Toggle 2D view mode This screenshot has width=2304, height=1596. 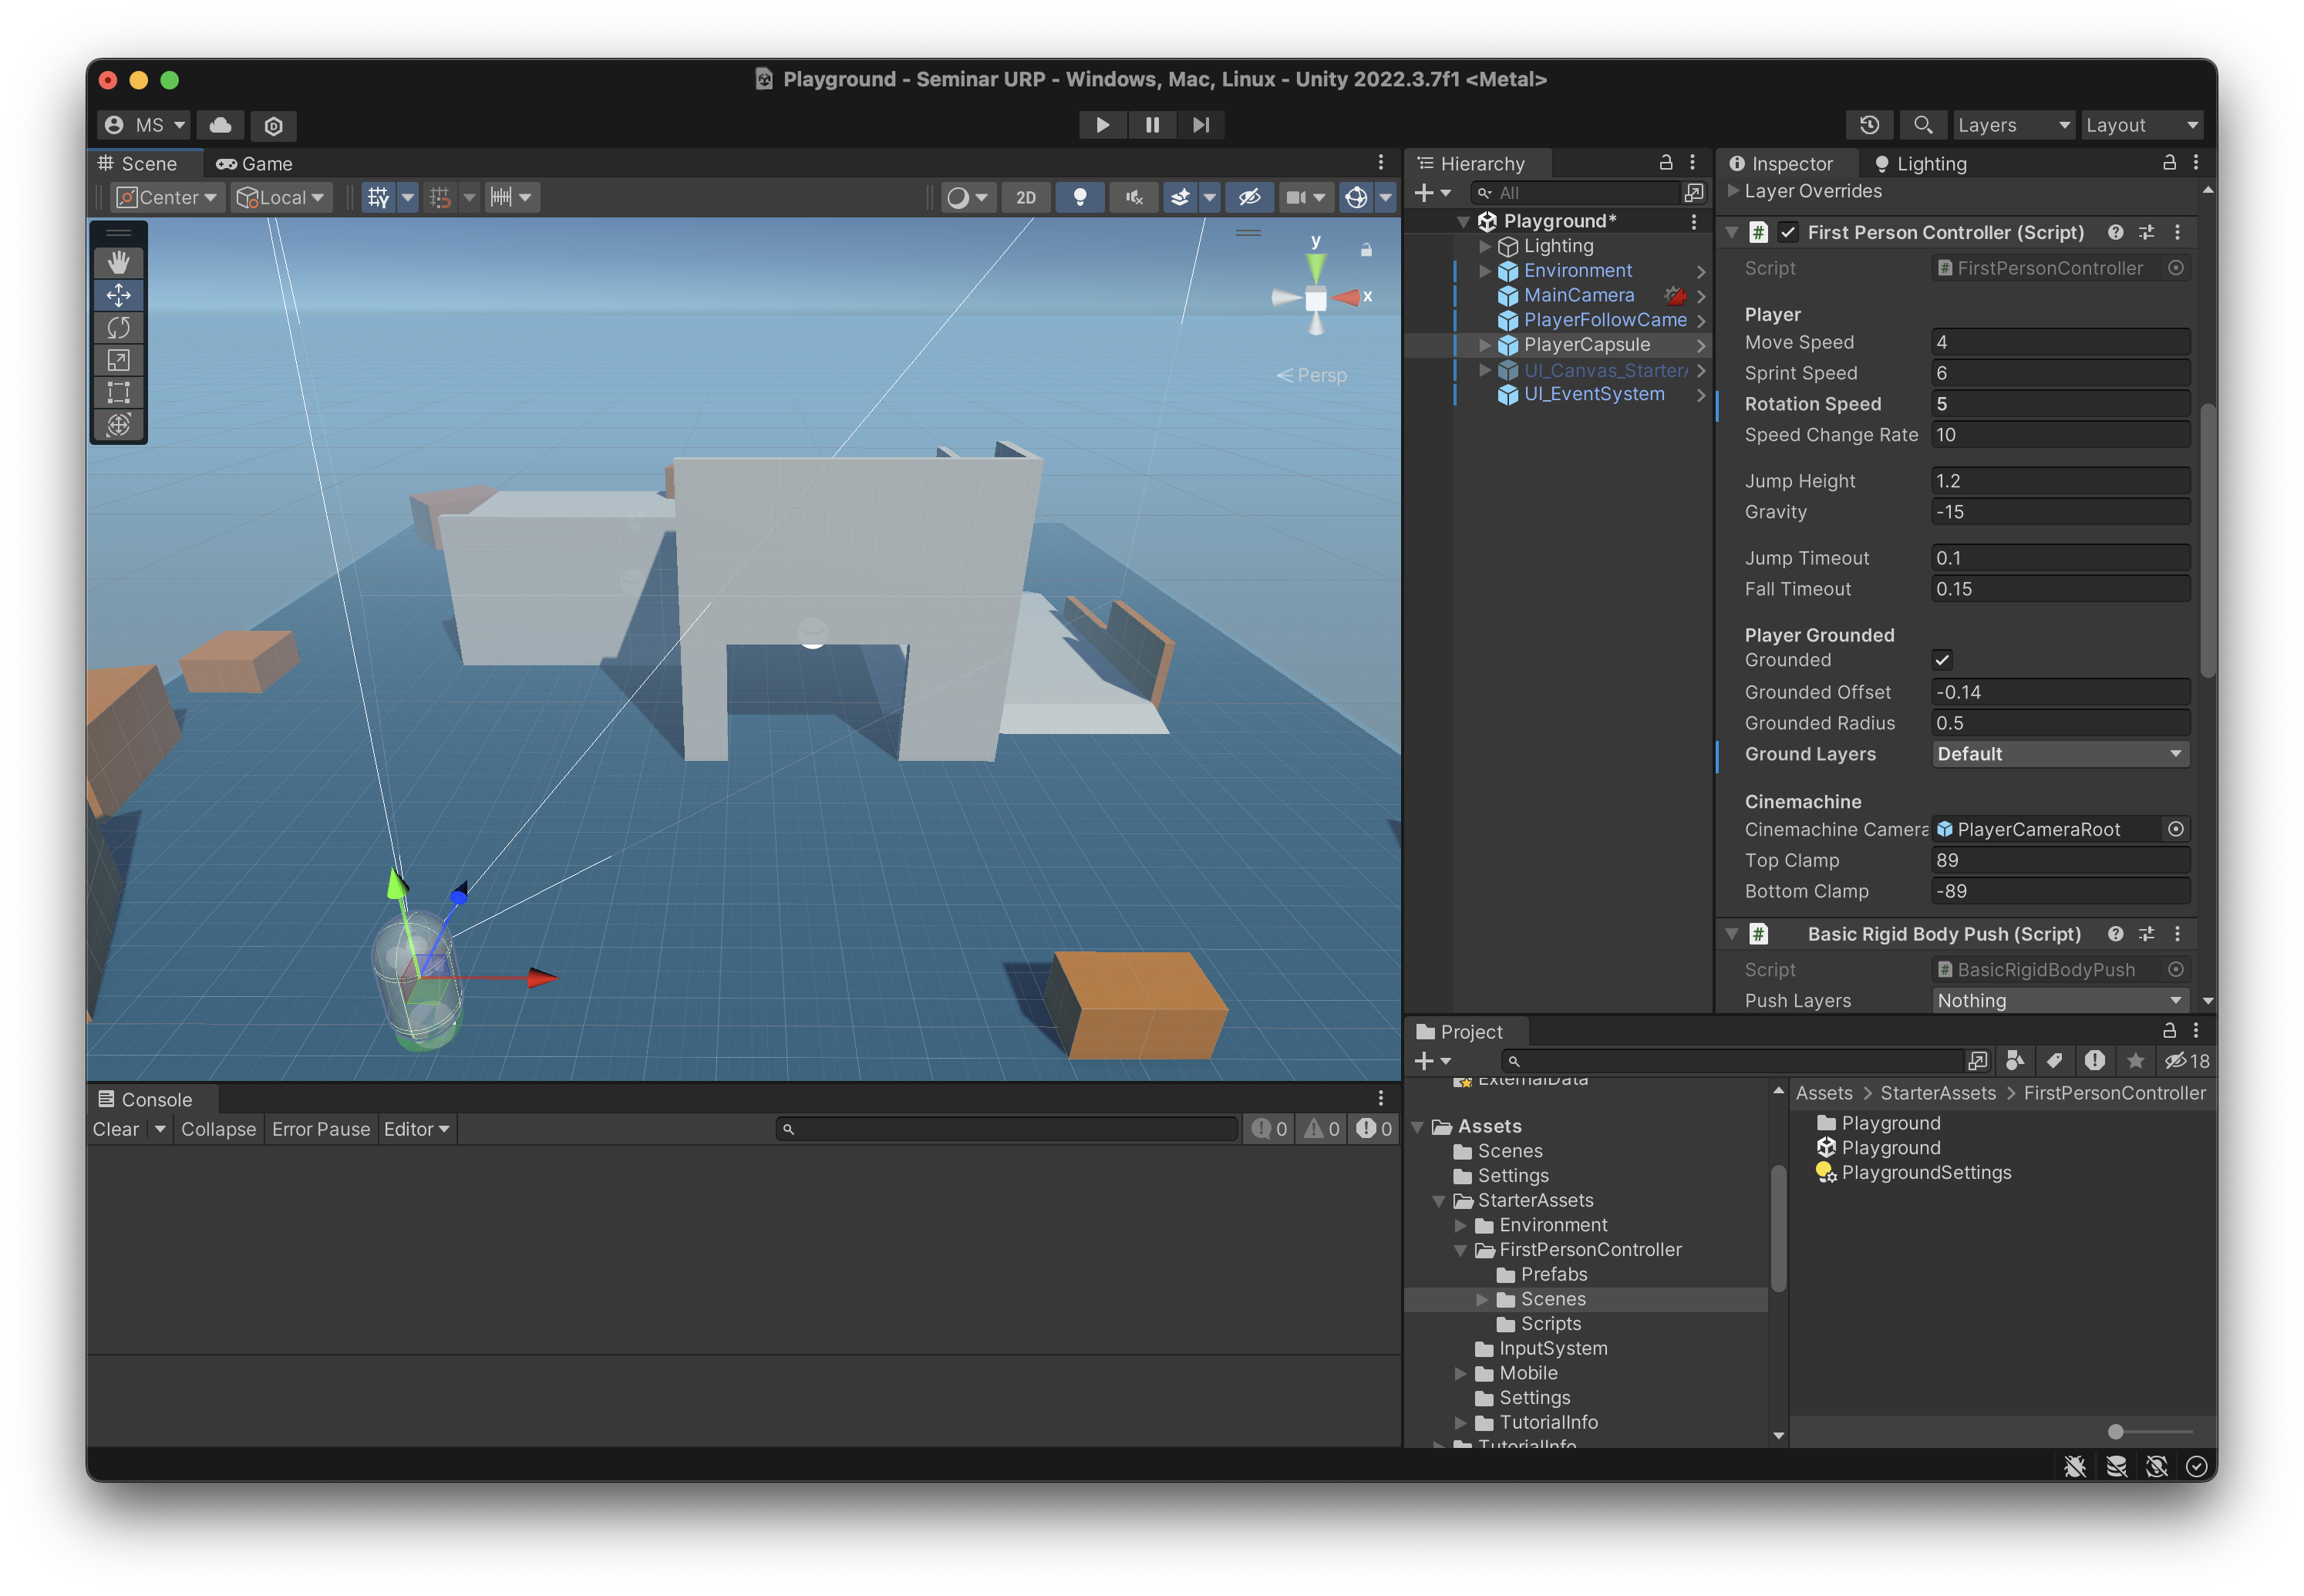pyautogui.click(x=1026, y=197)
